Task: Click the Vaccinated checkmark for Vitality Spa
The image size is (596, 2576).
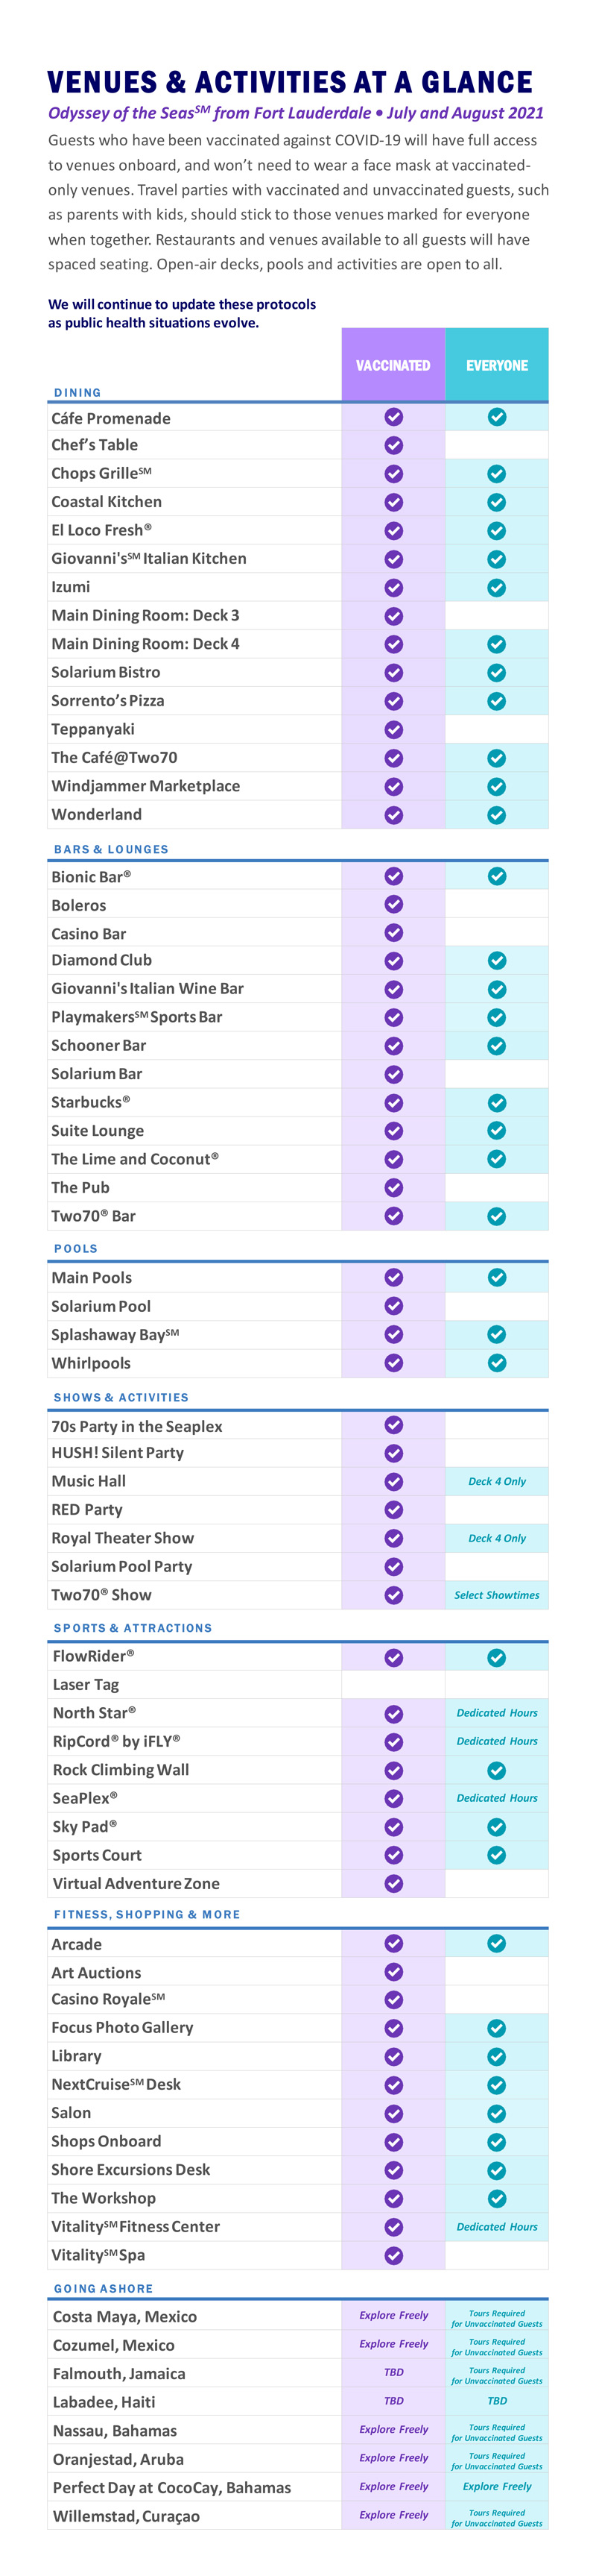Action: (x=393, y=2256)
